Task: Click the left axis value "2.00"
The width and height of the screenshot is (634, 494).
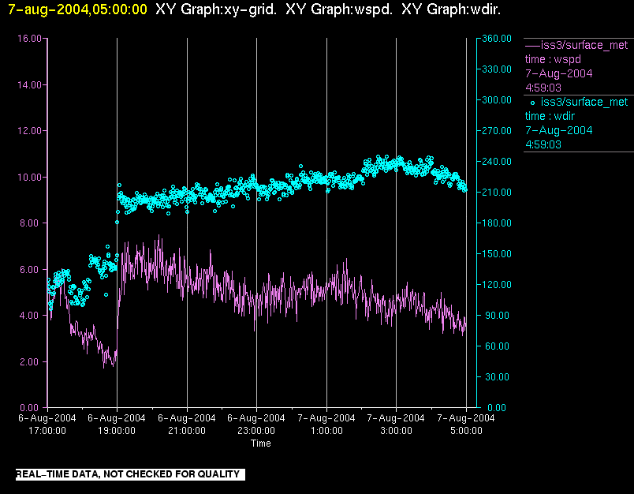Action: click(31, 361)
